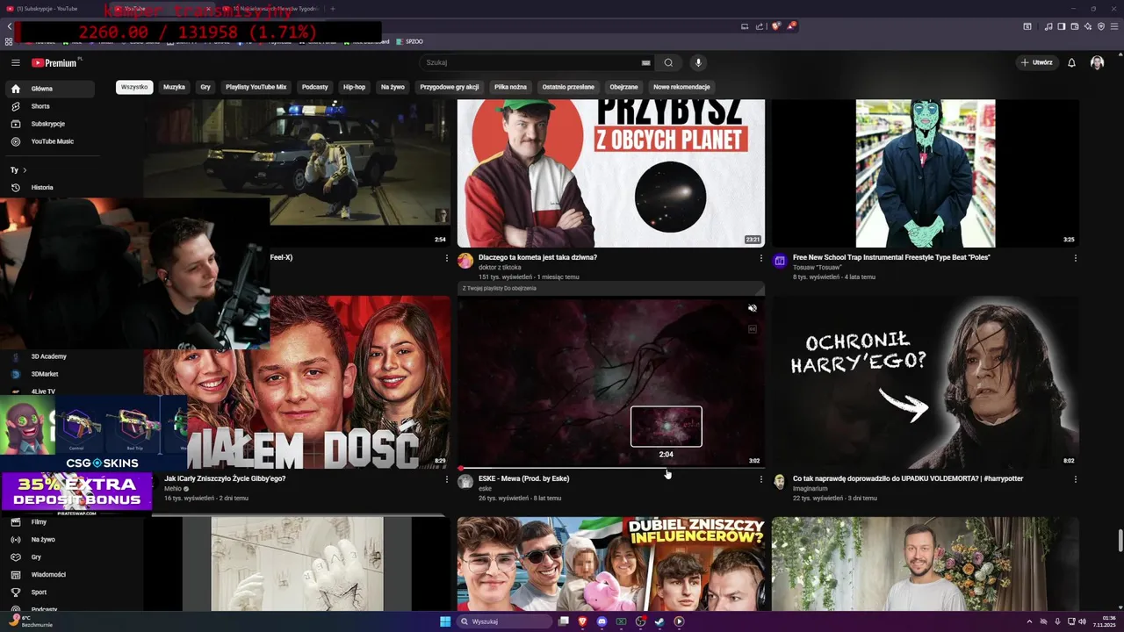Image resolution: width=1124 pixels, height=632 pixels.
Task: Open the Windows taskbar Wyszukaj search box
Action: pos(503,621)
